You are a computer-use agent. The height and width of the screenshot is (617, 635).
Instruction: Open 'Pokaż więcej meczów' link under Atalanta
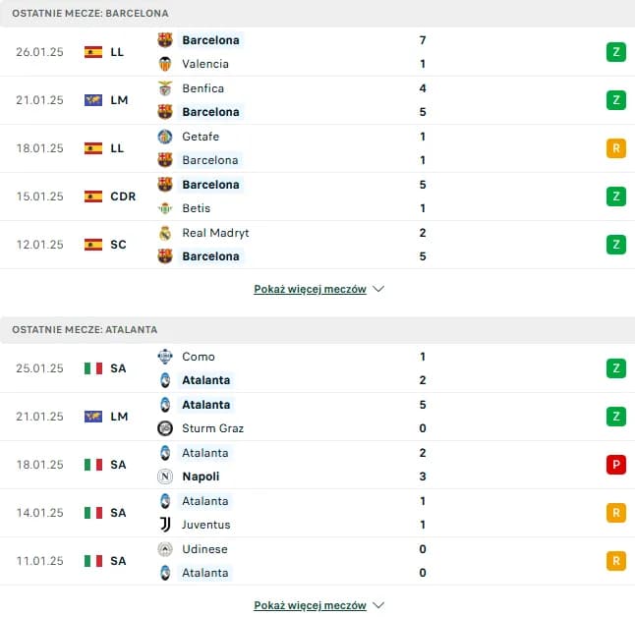point(310,606)
